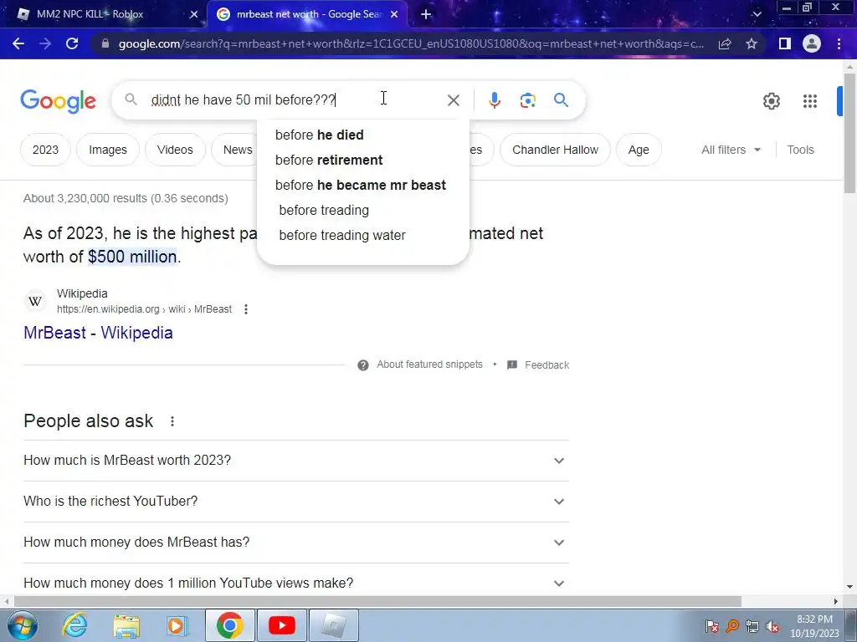The image size is (857, 642).
Task: Bookmark this page with the star icon
Action: tap(752, 43)
